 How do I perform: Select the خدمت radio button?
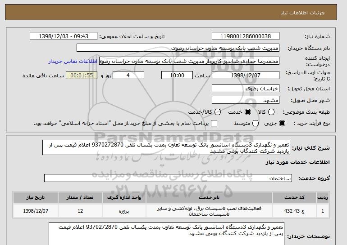[x=248, y=112]
